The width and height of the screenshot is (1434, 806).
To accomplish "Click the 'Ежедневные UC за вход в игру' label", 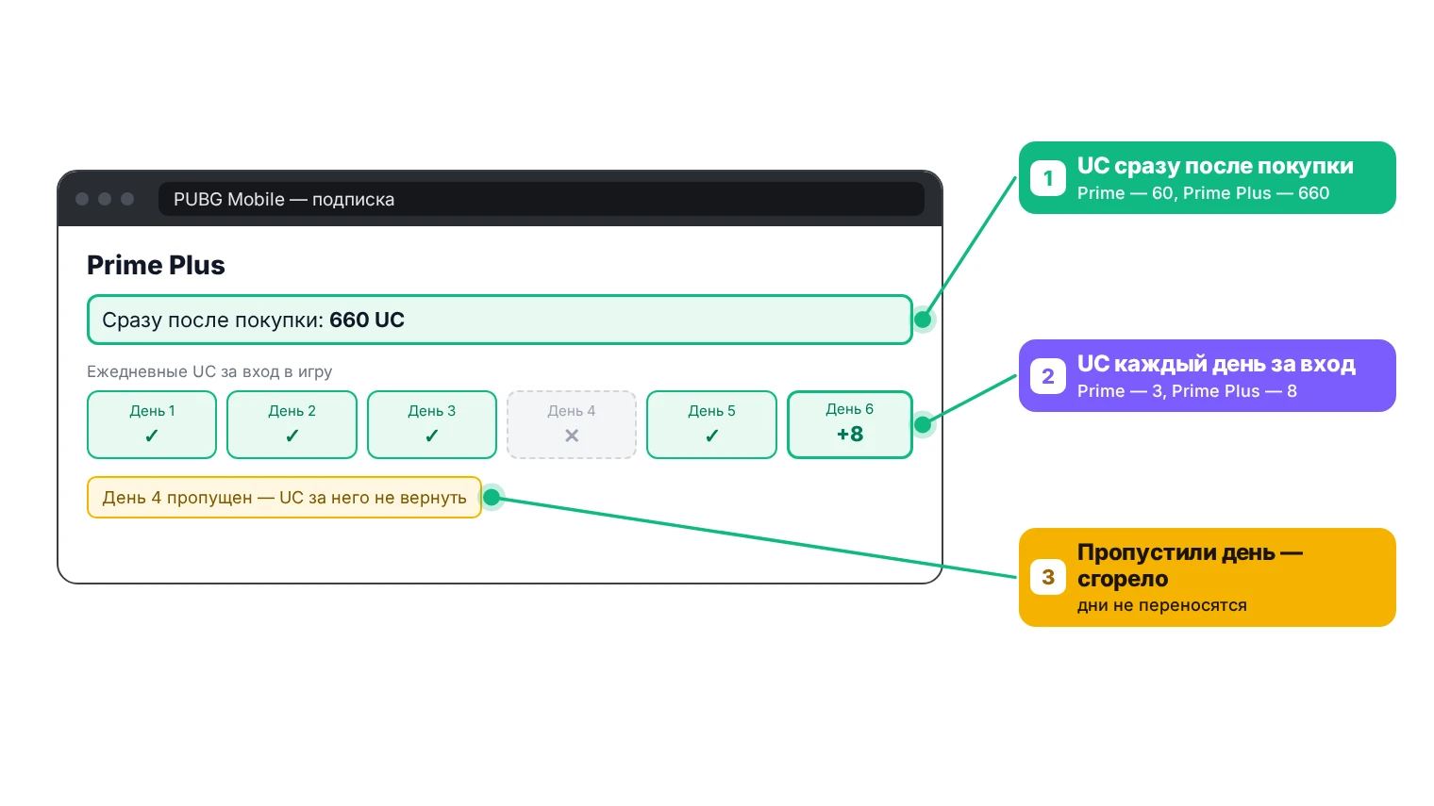I will click(209, 371).
